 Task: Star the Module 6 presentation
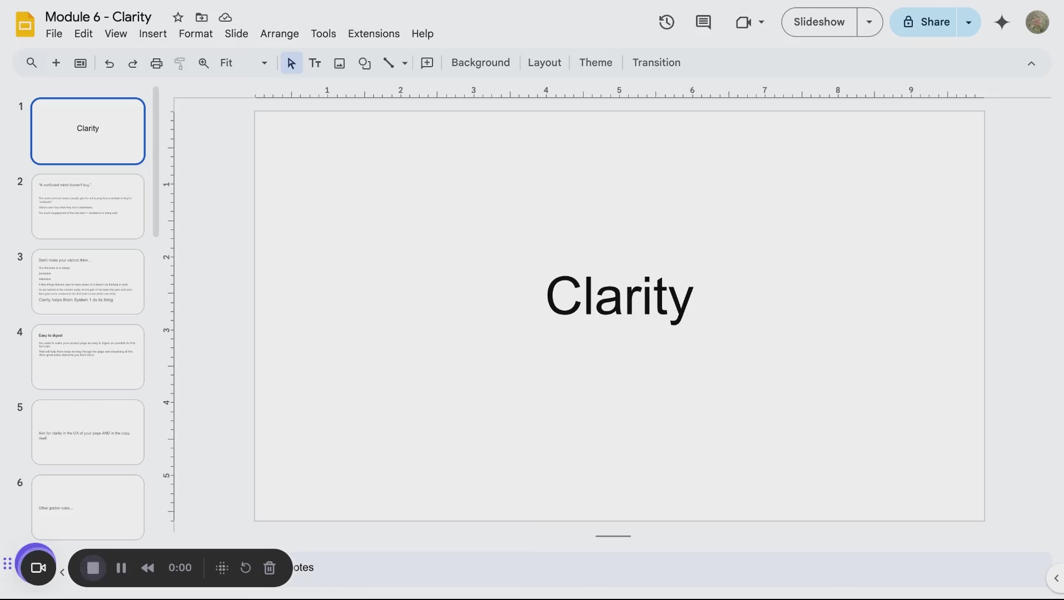178,17
